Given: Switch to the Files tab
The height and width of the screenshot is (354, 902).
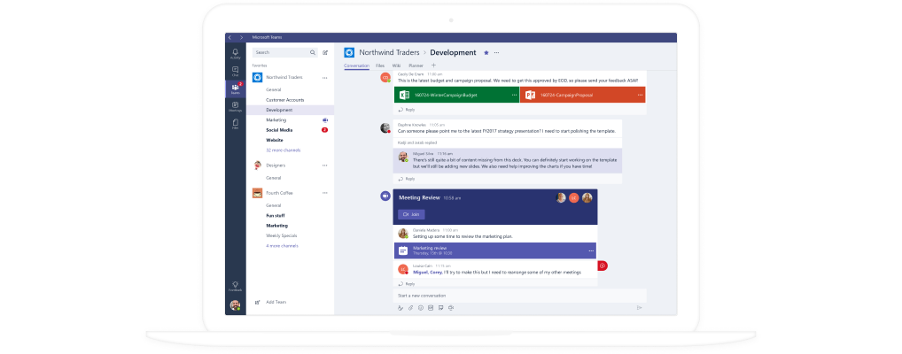Looking at the screenshot, I should (380, 65).
